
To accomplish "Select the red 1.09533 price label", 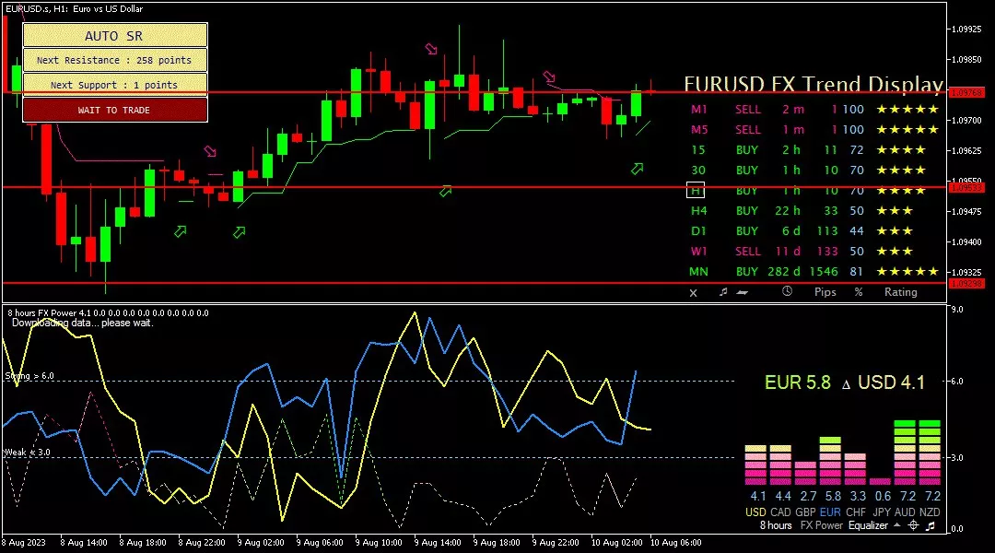I will (966, 188).
